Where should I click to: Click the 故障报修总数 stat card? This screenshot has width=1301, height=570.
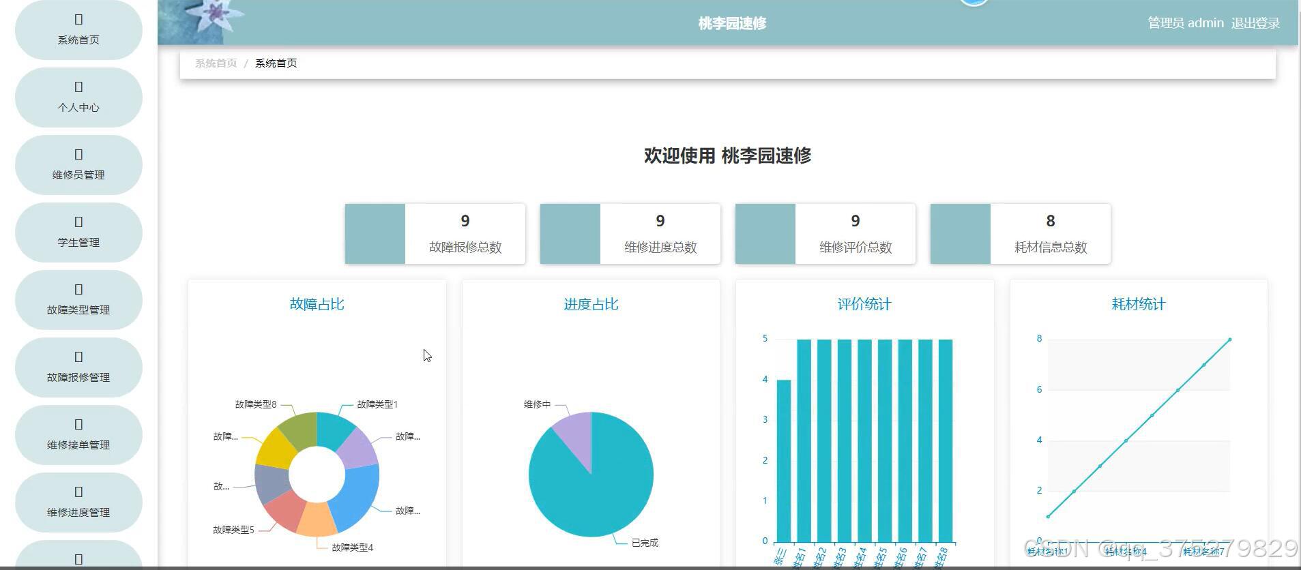pos(435,234)
